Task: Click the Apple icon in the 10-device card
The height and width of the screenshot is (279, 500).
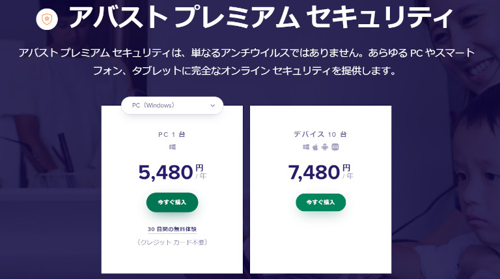Action: 315,147
